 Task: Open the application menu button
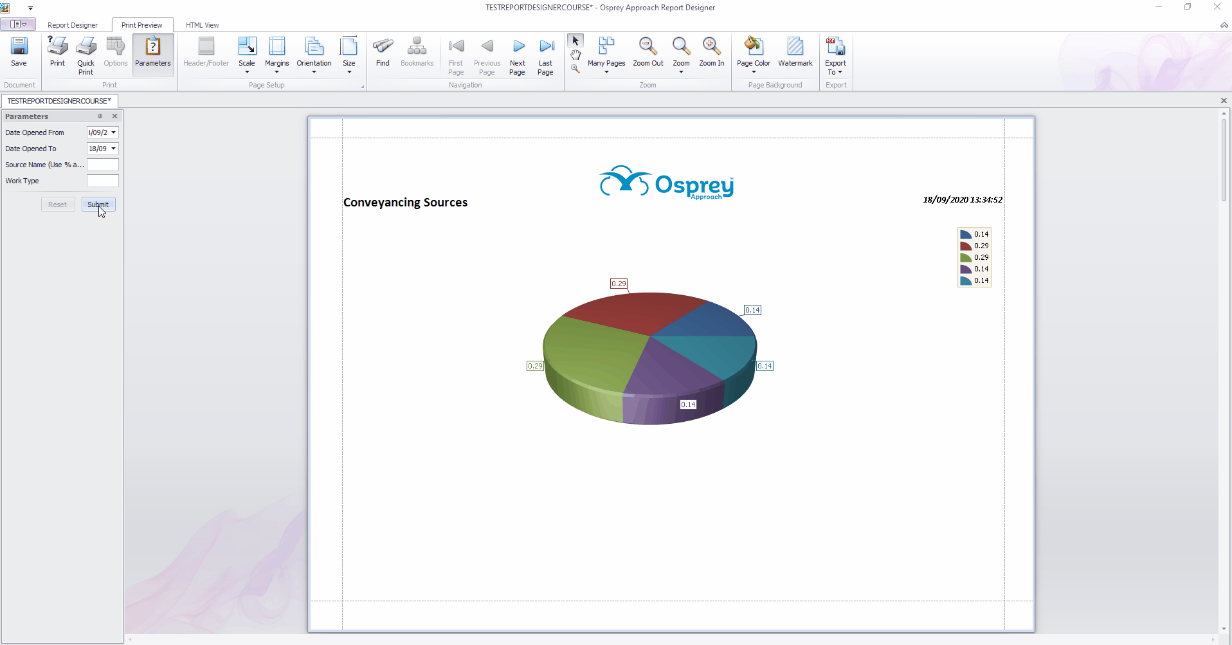click(x=18, y=24)
